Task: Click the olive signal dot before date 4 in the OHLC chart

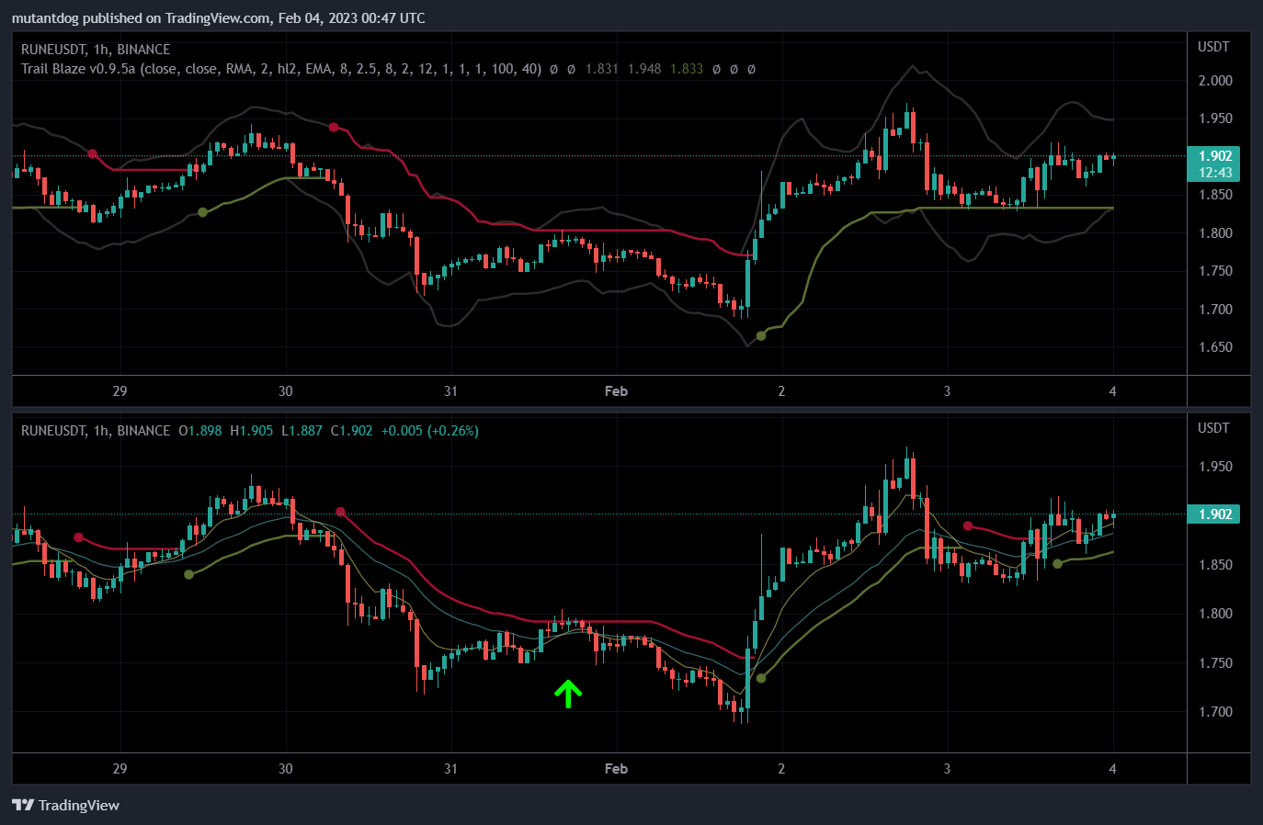Action: click(x=1057, y=563)
